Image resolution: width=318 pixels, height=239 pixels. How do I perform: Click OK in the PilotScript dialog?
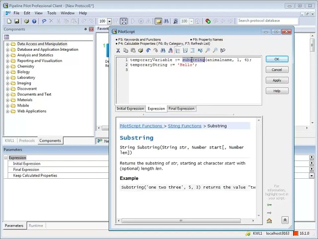coord(277,59)
